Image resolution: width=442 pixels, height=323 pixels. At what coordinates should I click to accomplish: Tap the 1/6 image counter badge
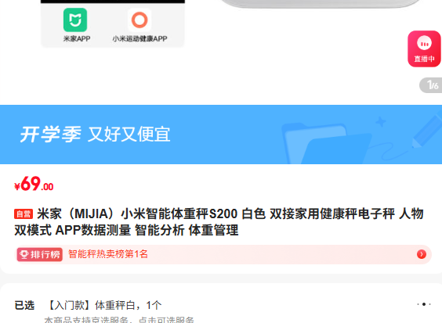pyautogui.click(x=431, y=85)
